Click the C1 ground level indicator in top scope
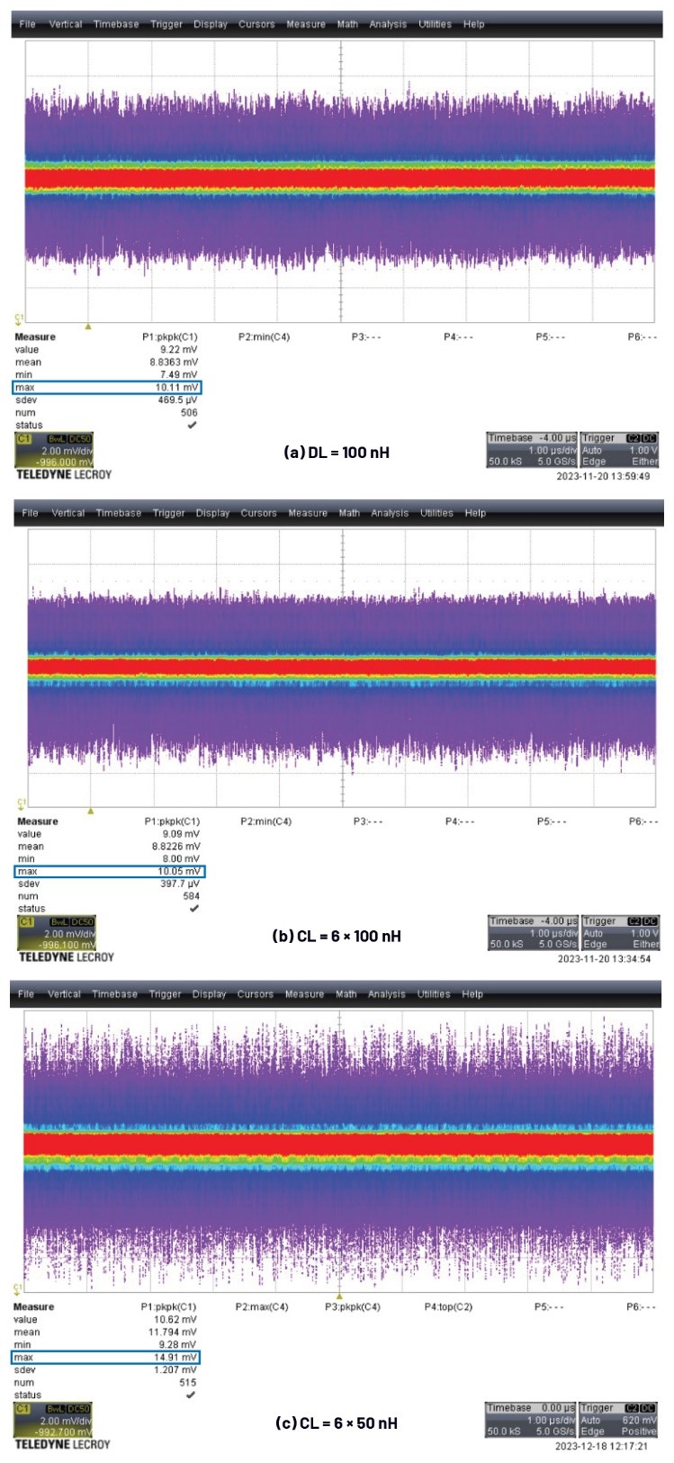 (x=18, y=319)
